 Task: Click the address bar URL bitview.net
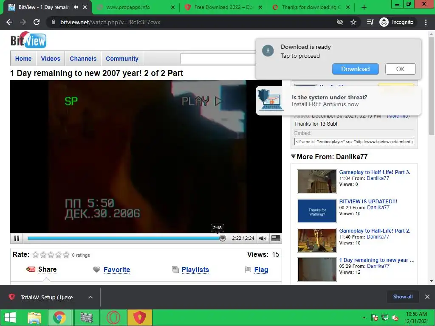coord(110,22)
